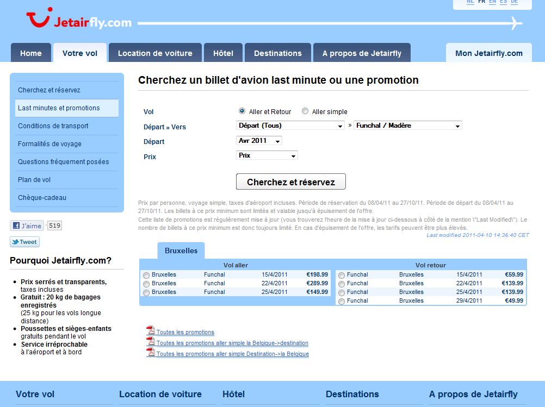Open the Avr 2011 month dropdown

point(259,141)
